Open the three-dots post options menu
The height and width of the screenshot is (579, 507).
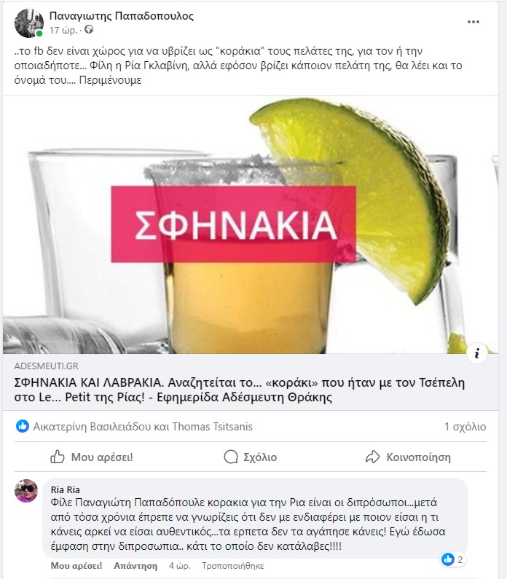coord(473,22)
